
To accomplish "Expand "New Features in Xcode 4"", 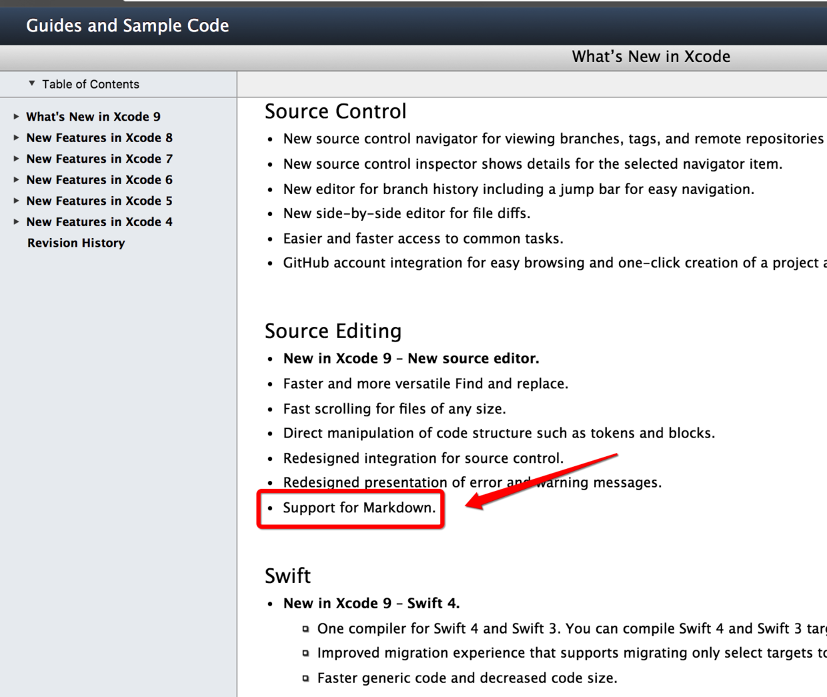I will 18,221.
